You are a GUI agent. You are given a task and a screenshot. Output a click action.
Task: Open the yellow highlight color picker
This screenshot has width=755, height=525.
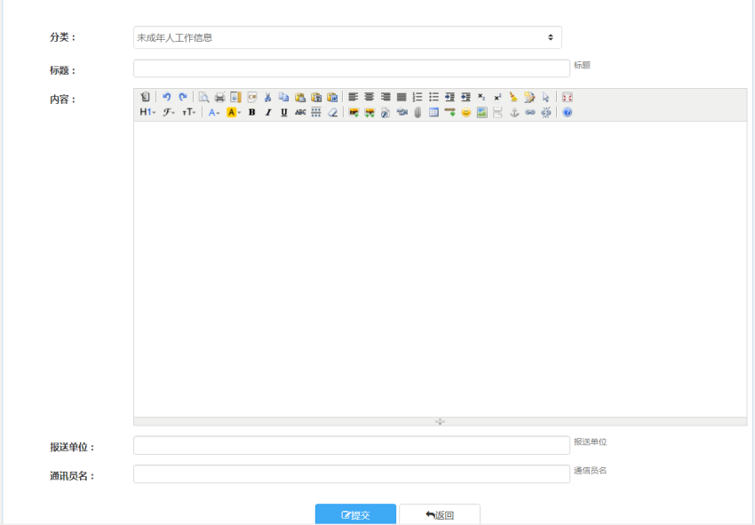point(234,112)
